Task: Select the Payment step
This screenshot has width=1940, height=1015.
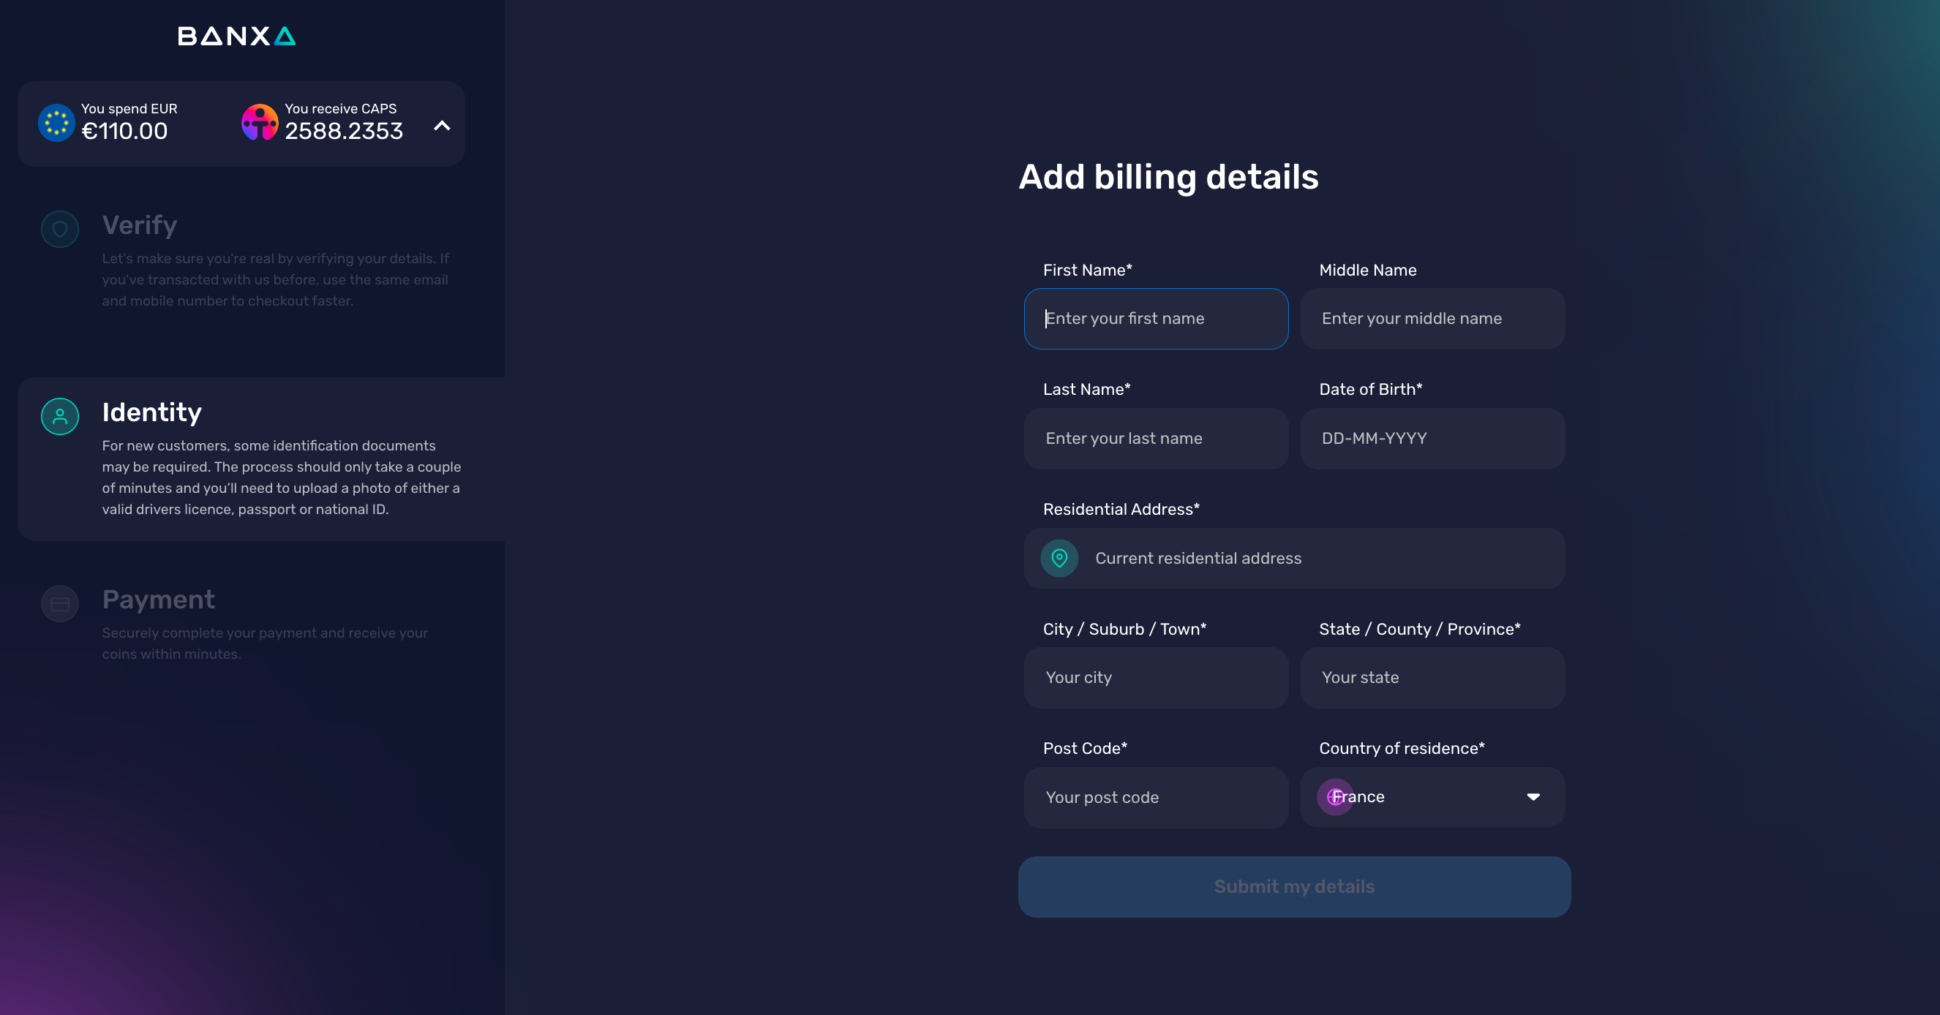Action: (158, 600)
